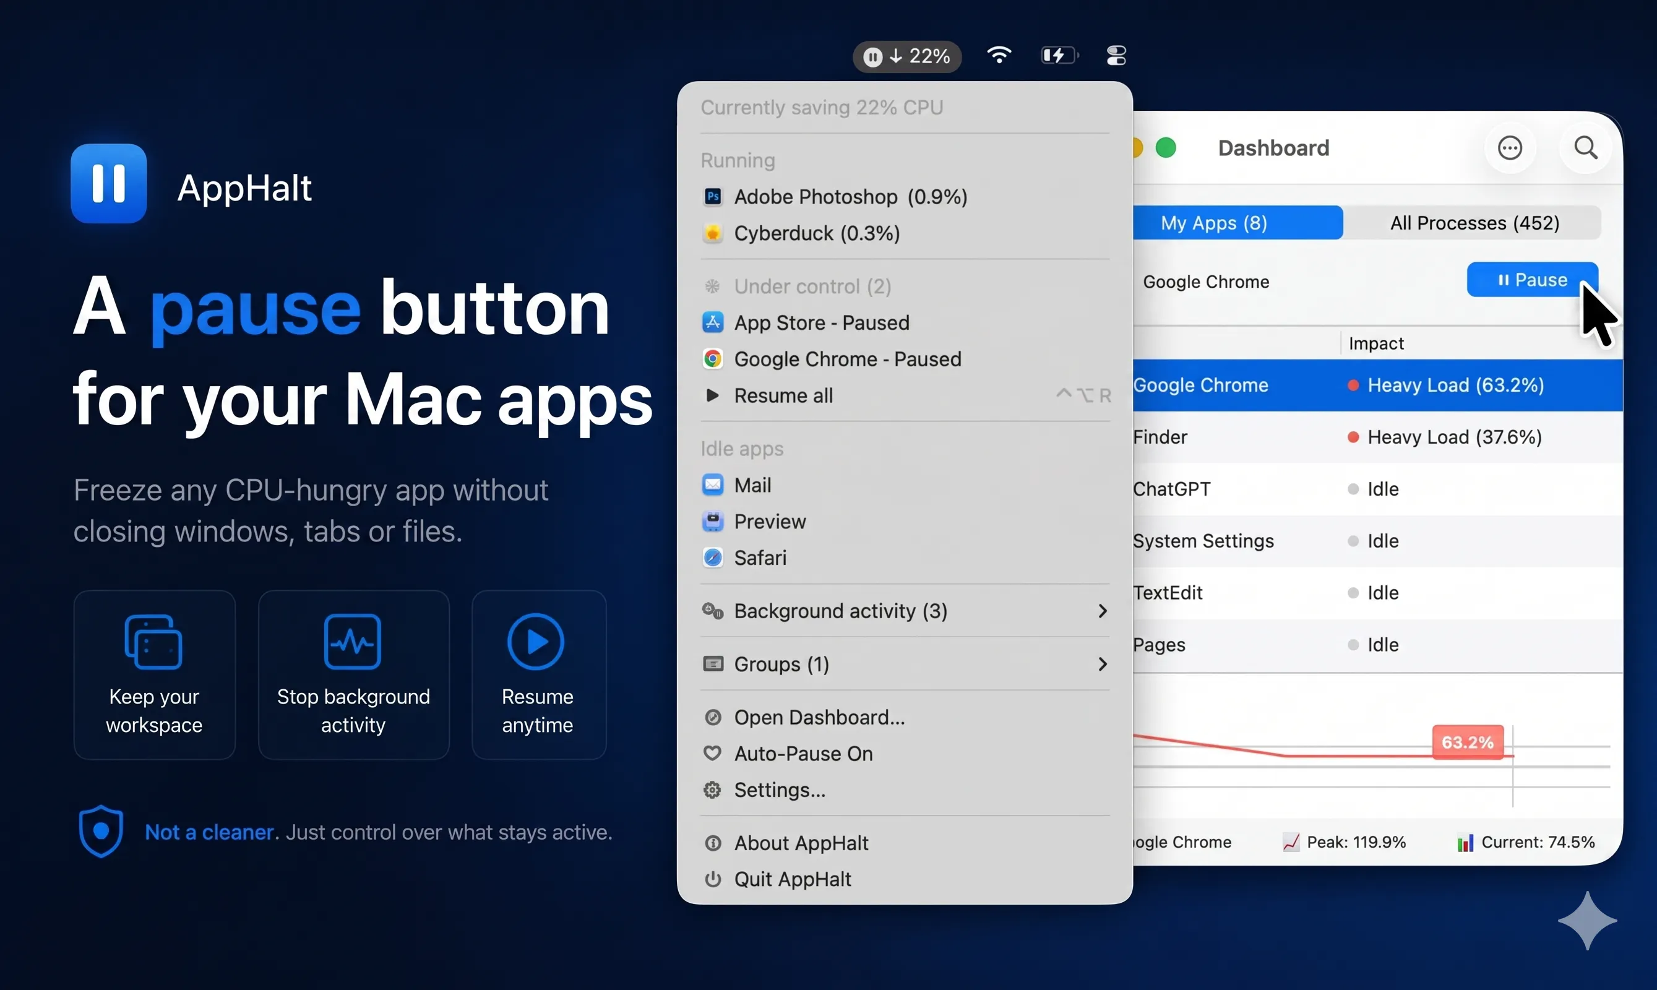The width and height of the screenshot is (1657, 990).
Task: Click the AppHalt blue pause logo
Action: pos(109,183)
